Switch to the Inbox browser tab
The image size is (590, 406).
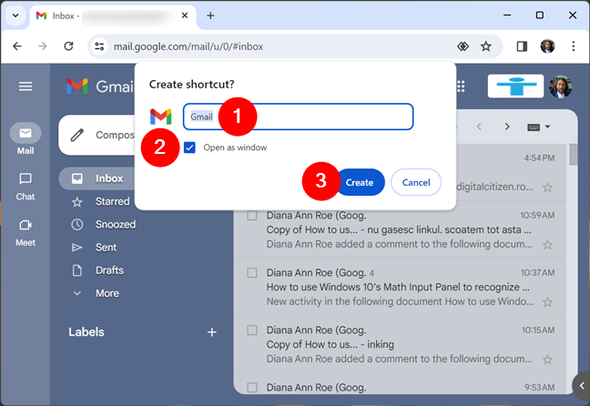coord(109,15)
